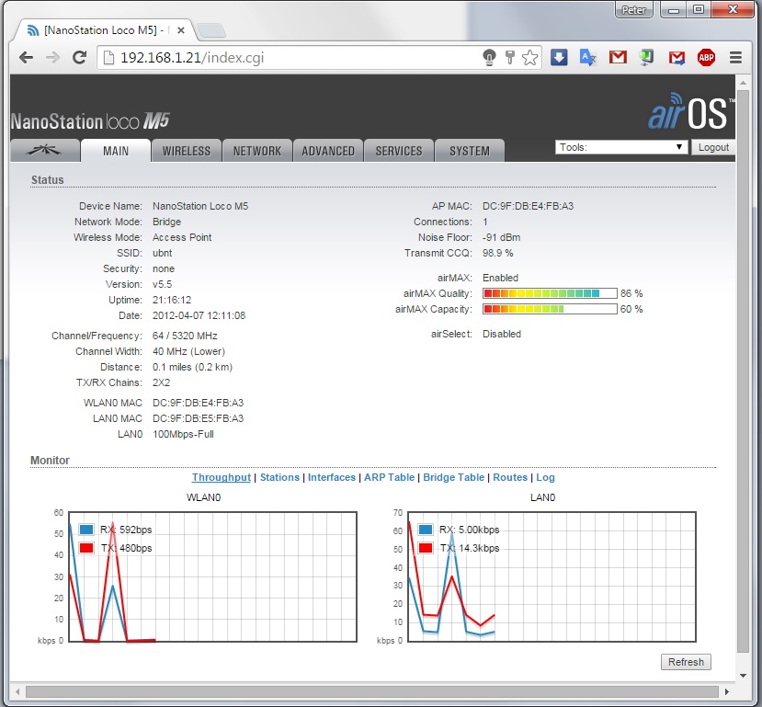This screenshot has height=707, width=762.
Task: Click the airMAX Quality bar
Action: [x=550, y=293]
